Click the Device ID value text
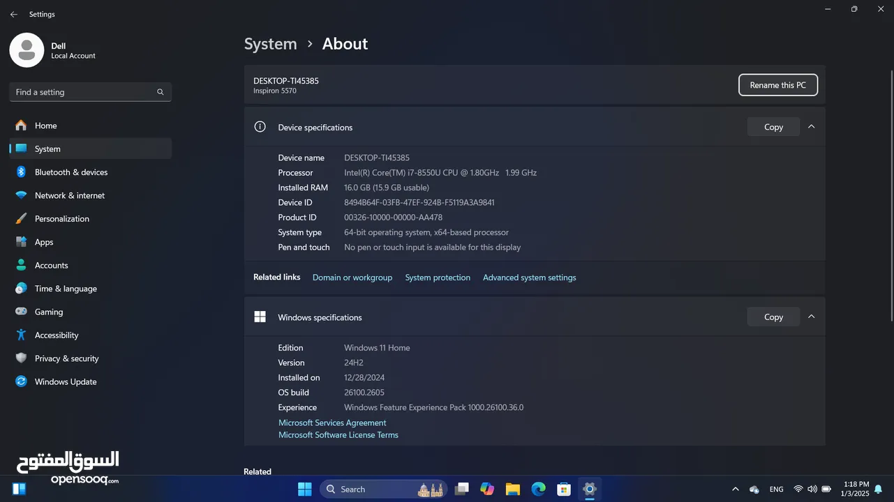Image resolution: width=894 pixels, height=502 pixels. [x=419, y=202]
